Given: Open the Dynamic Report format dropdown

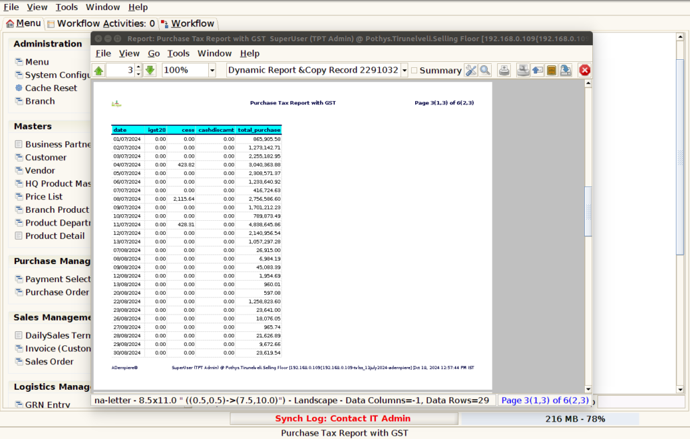Looking at the screenshot, I should tap(404, 71).
